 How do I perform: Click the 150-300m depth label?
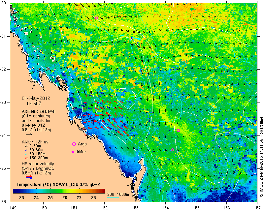click(39, 158)
